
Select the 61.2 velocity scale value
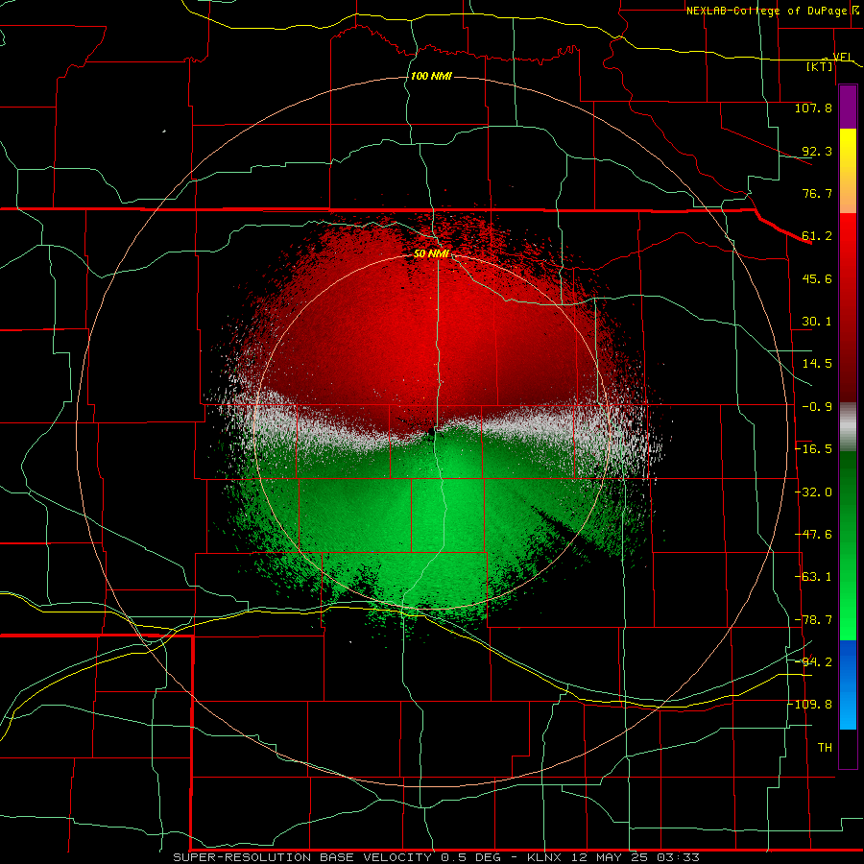[817, 236]
